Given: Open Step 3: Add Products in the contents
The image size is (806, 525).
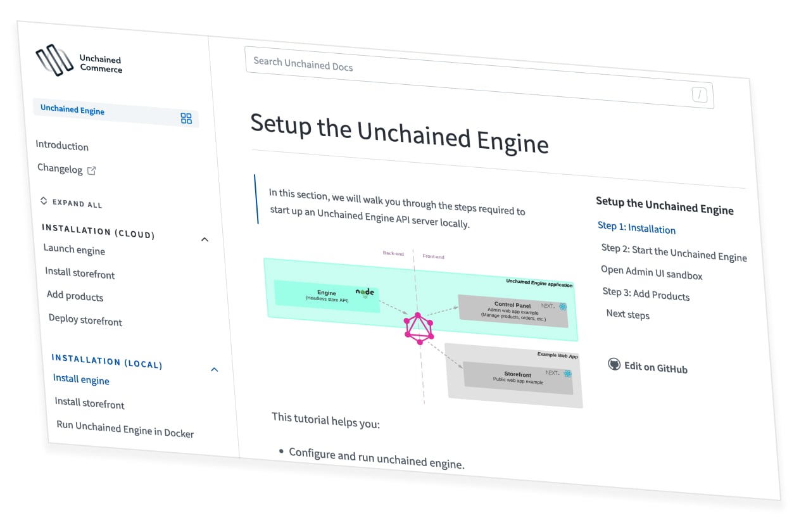Looking at the screenshot, I should coord(645,295).
